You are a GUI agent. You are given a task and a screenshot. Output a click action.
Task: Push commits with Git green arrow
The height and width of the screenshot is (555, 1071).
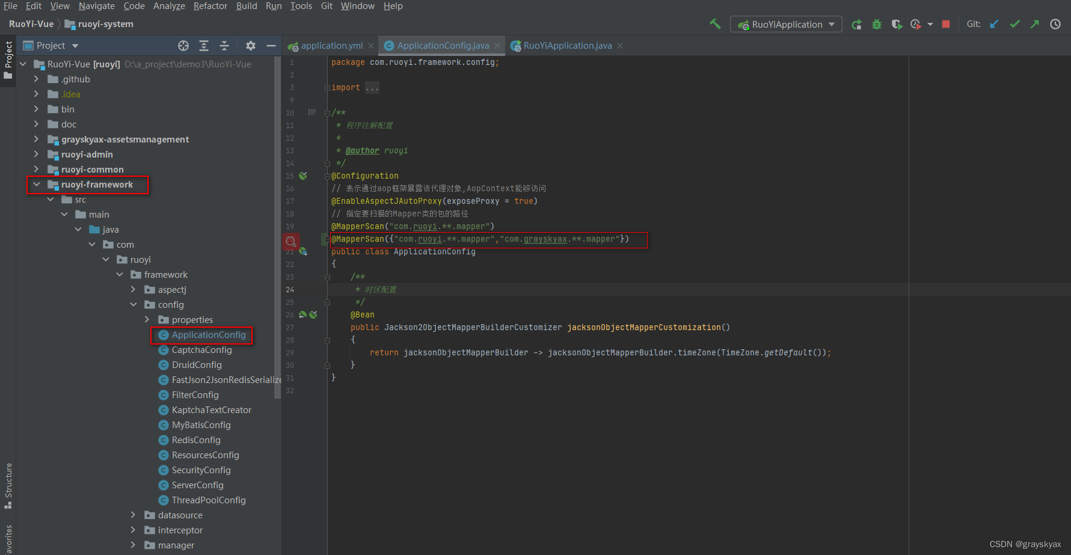1034,24
